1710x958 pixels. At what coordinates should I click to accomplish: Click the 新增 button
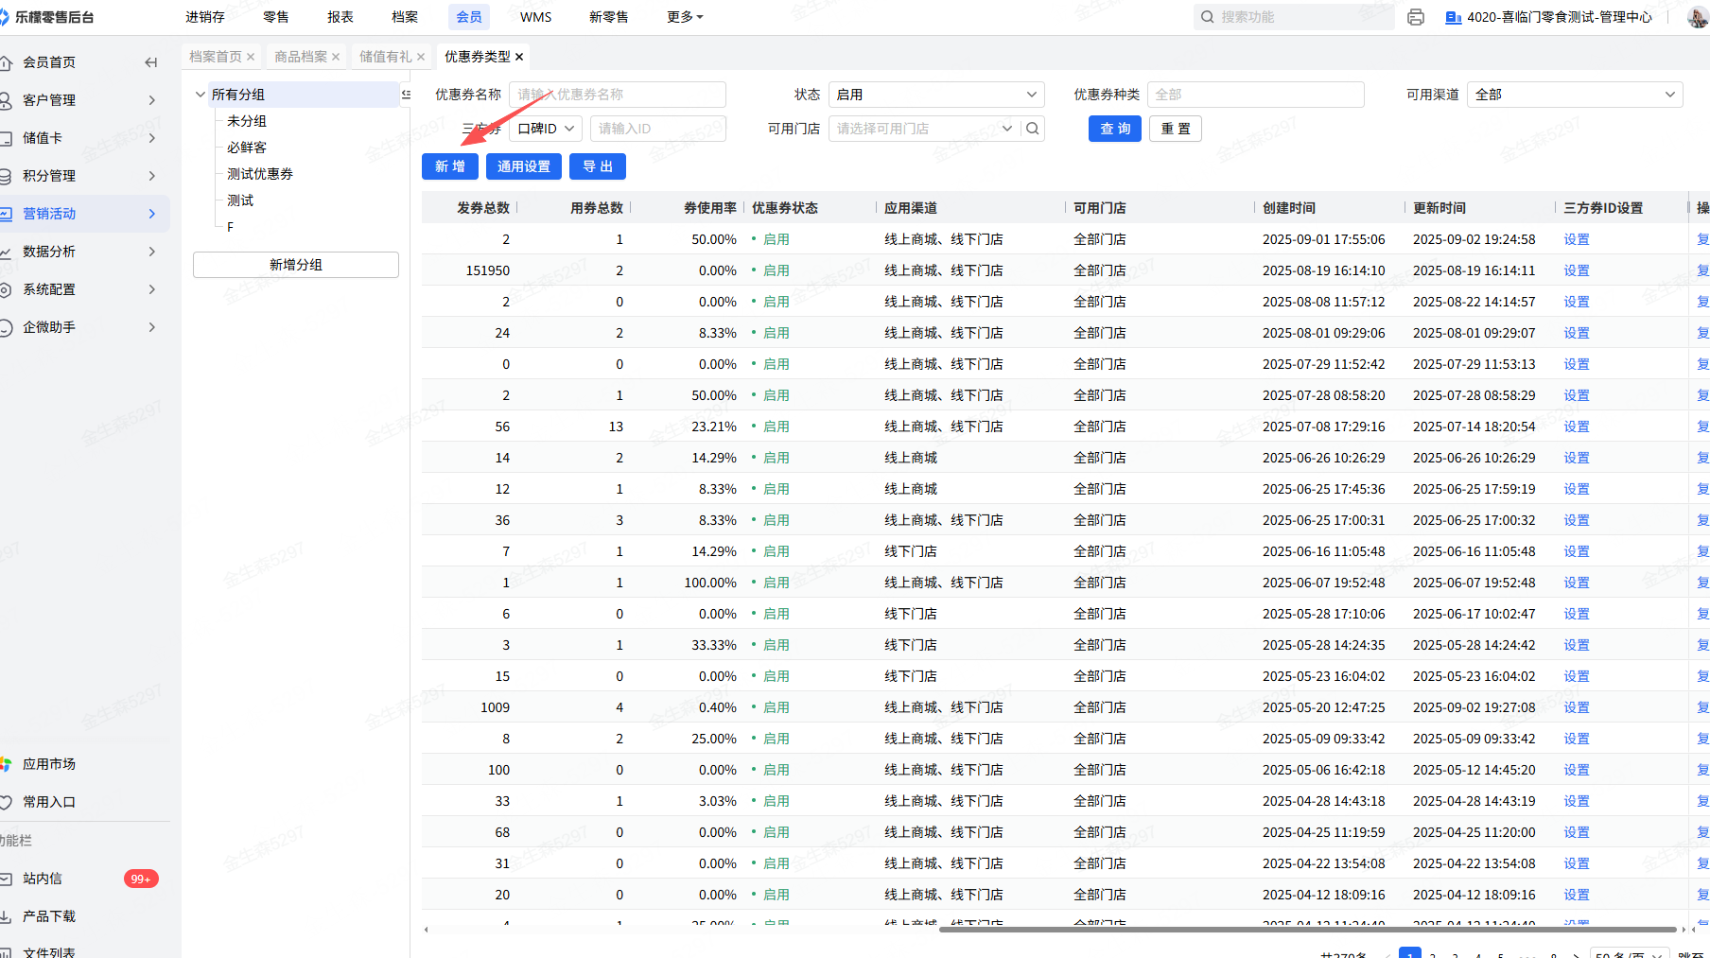coord(449,166)
